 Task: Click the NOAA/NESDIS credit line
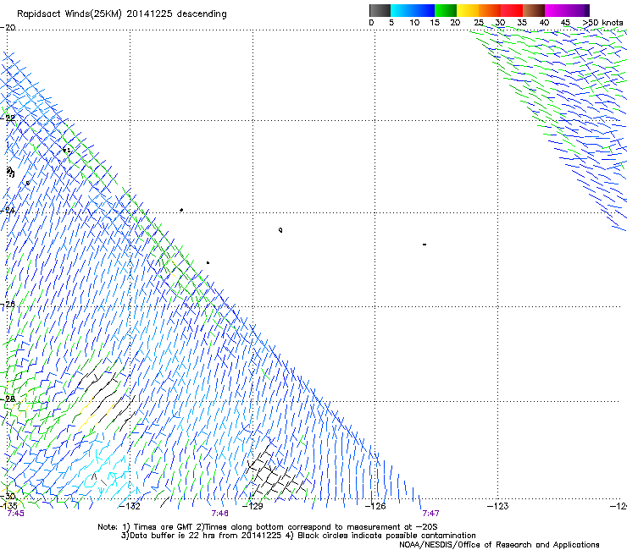click(499, 544)
